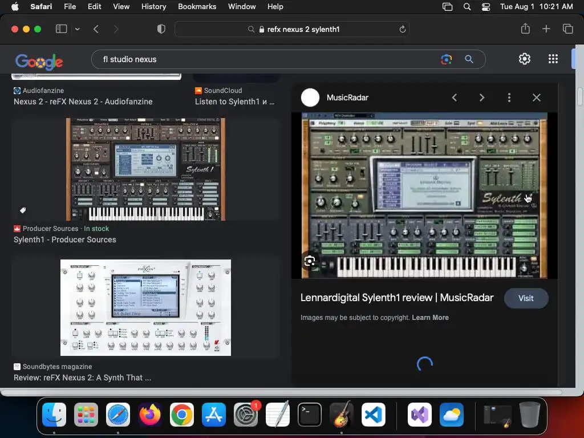
Task: Open Google quick settings gear
Action: point(525,59)
